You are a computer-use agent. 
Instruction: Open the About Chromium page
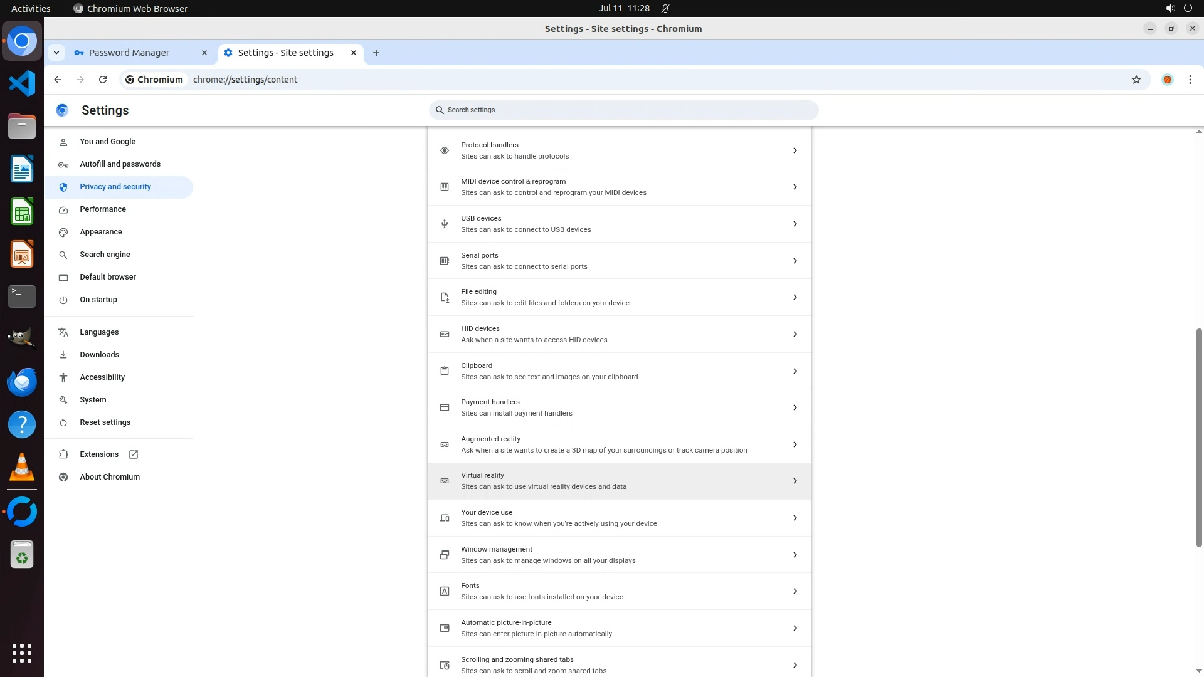point(110,477)
